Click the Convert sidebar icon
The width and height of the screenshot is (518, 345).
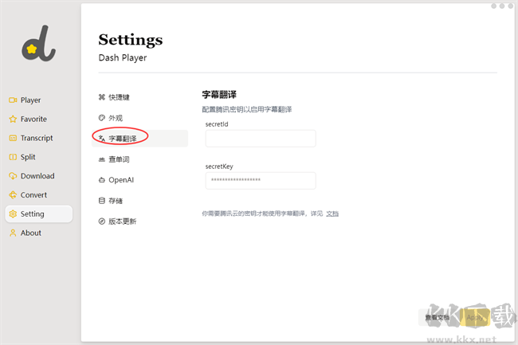click(x=13, y=195)
